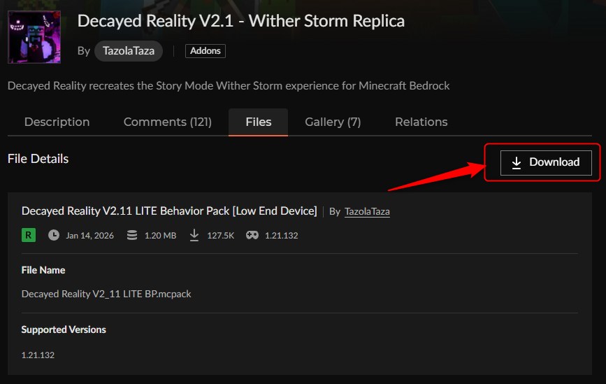Click the Jan 14, 2026 date text
The height and width of the screenshot is (384, 606).
coord(89,236)
